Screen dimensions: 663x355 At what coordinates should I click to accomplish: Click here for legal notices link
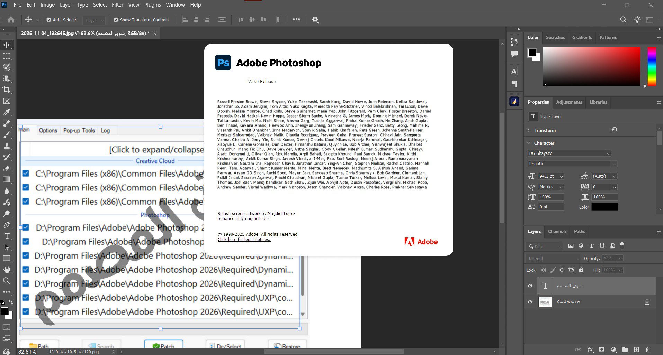[244, 240]
